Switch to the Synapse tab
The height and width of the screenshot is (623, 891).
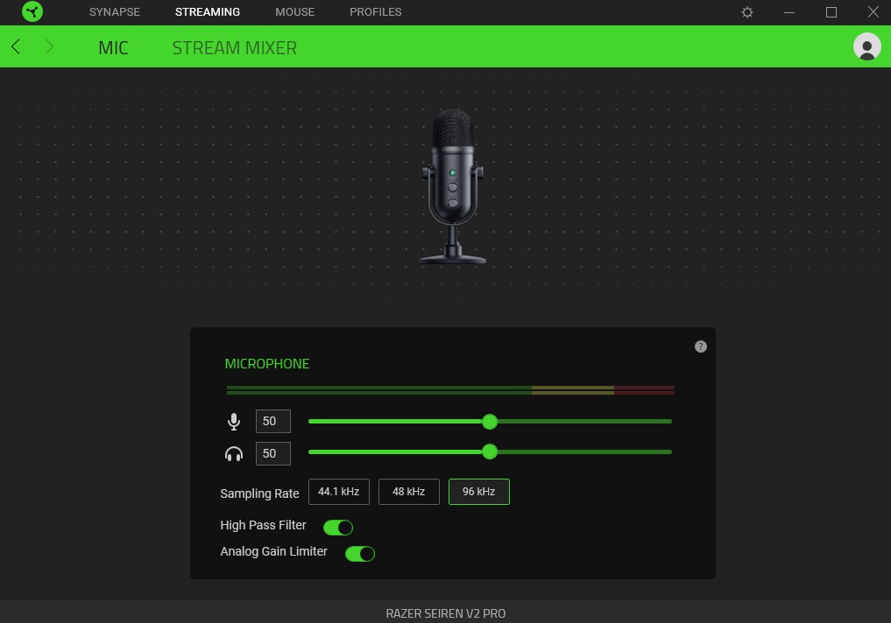tap(114, 12)
